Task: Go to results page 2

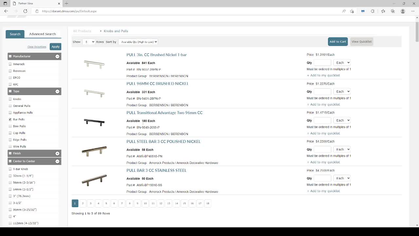Action: pos(83,204)
